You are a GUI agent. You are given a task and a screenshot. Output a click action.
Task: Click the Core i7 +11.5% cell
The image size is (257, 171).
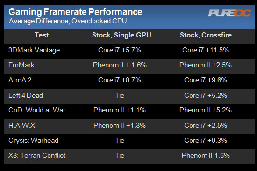(206, 50)
